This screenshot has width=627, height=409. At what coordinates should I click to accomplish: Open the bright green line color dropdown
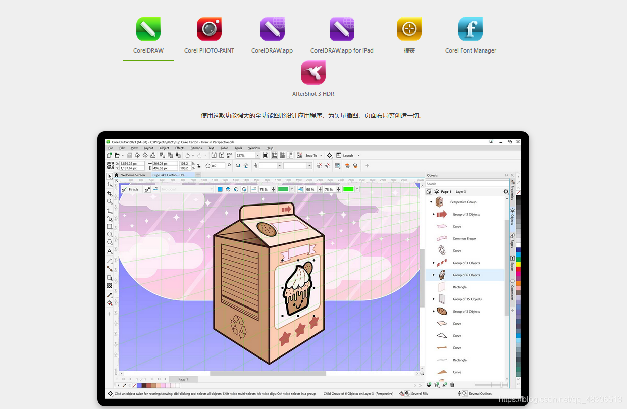point(357,189)
